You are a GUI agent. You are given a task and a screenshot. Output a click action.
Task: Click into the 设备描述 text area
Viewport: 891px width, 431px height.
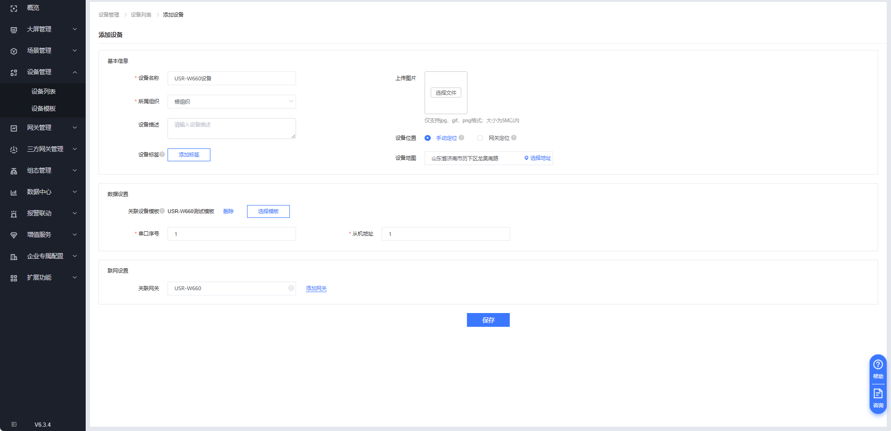pyautogui.click(x=231, y=128)
